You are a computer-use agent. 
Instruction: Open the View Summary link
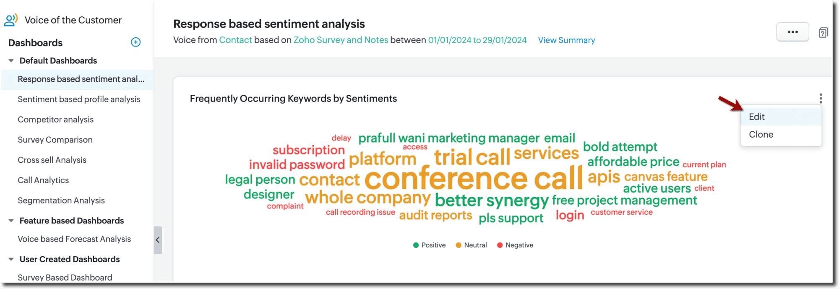click(x=566, y=40)
